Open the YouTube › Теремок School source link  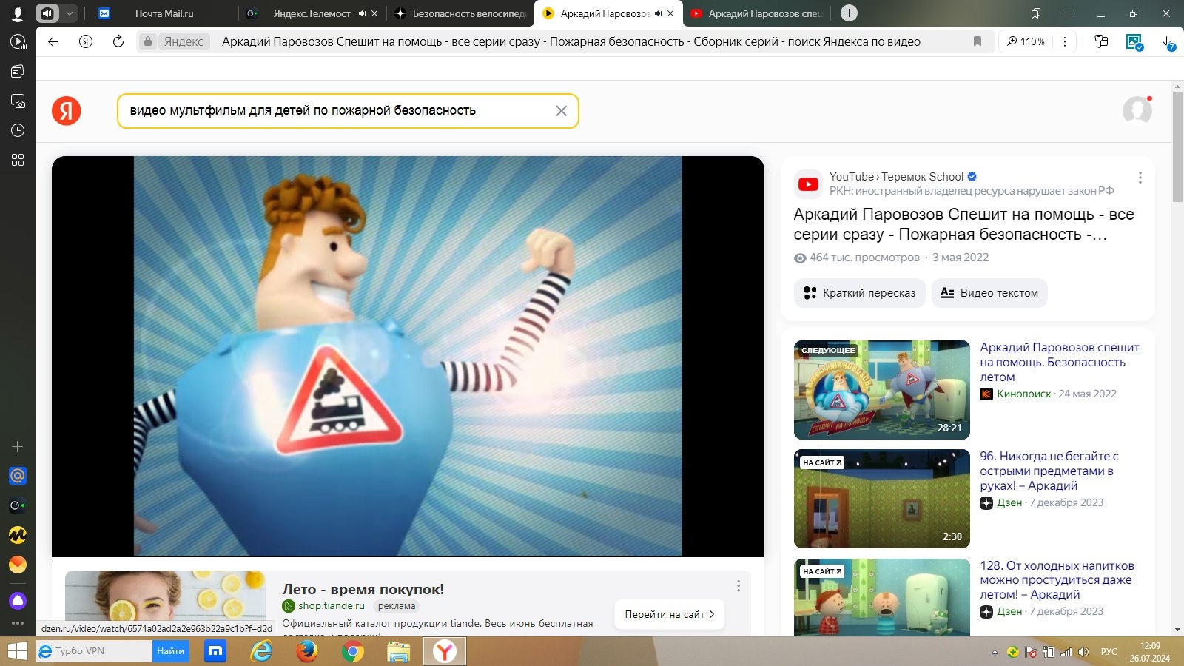pyautogui.click(x=896, y=176)
